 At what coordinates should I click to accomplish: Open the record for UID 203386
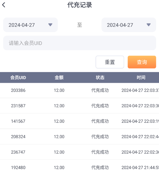pyautogui.click(x=18, y=90)
